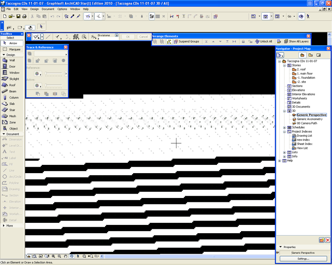Select the Roof tool

(12, 85)
